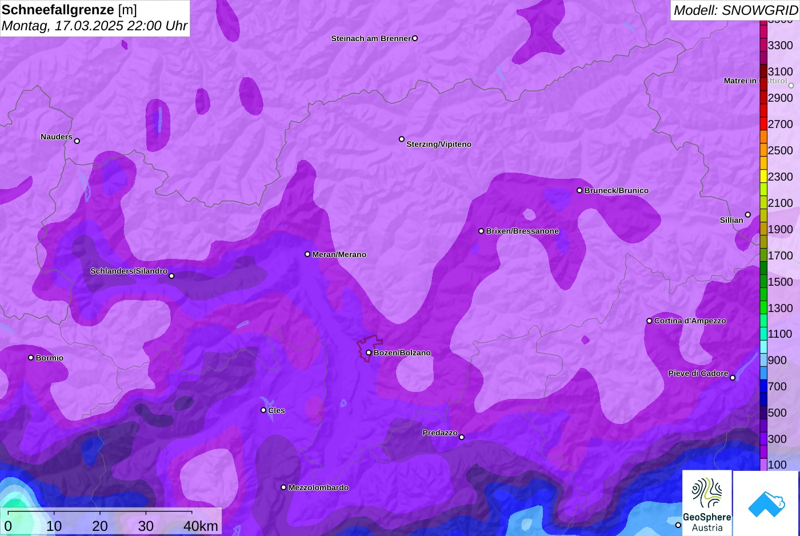The image size is (800, 536).
Task: Click the Nauders town marker dot
Action: click(x=77, y=141)
